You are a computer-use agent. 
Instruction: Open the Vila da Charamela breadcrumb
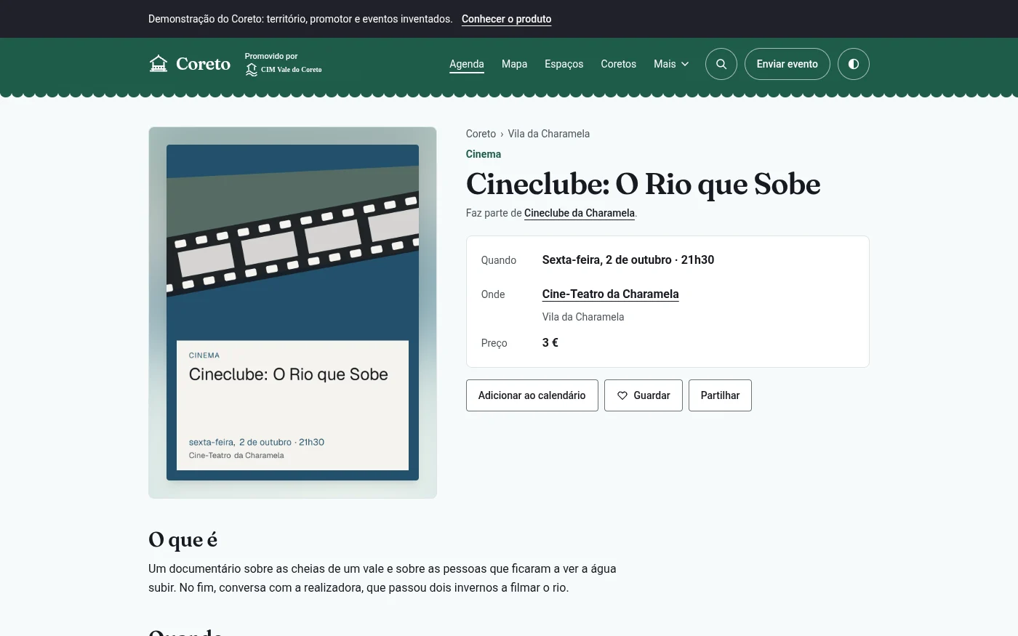click(549, 134)
